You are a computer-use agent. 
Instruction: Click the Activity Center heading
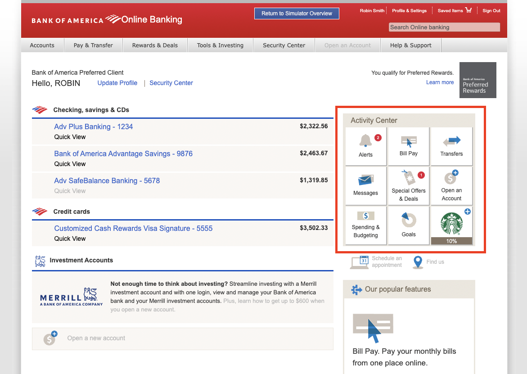(x=374, y=120)
